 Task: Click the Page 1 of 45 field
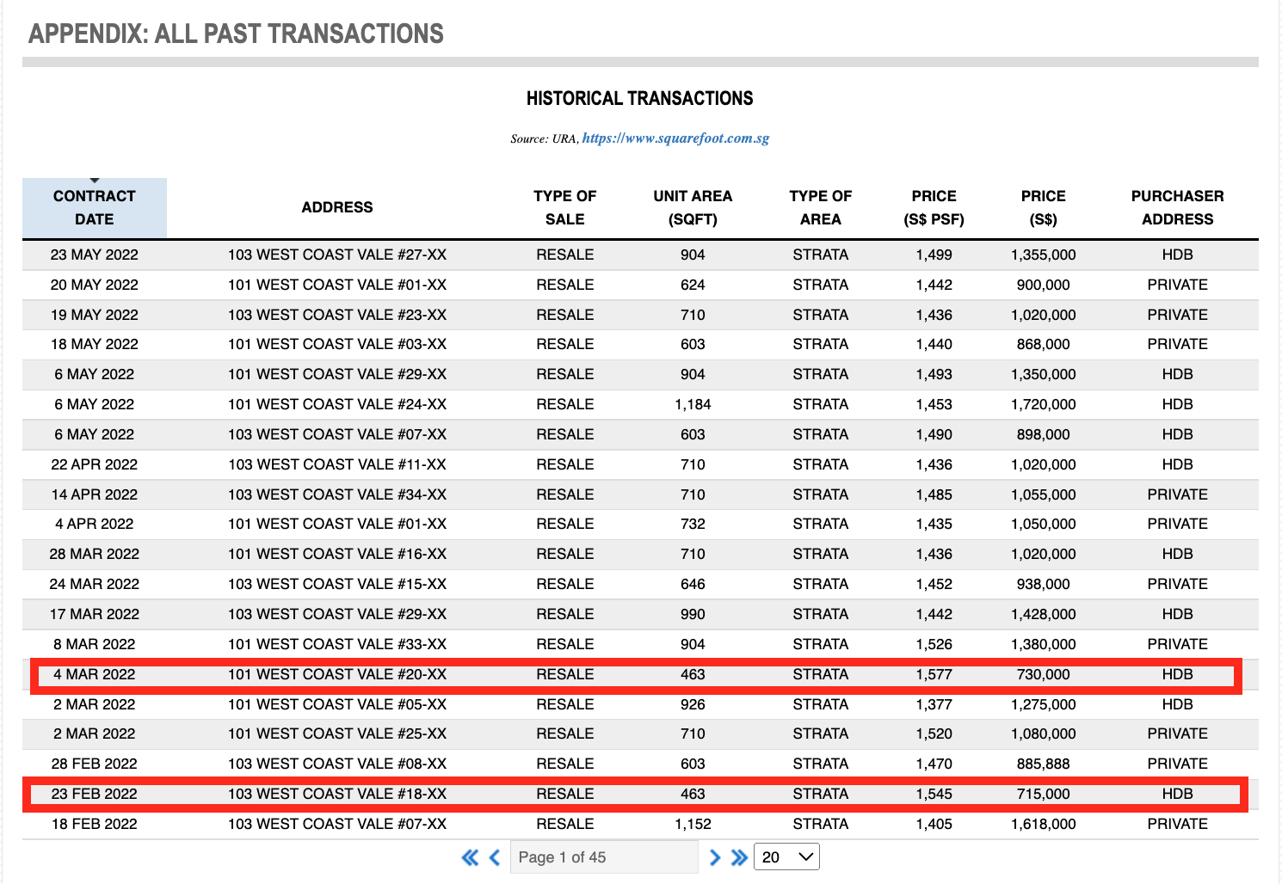(604, 857)
